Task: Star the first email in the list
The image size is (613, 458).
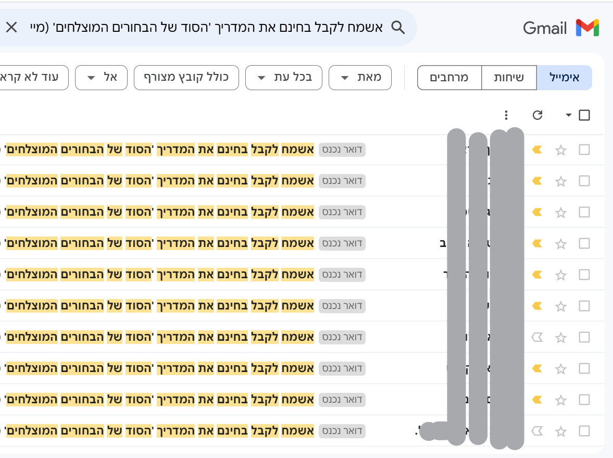Action: [x=561, y=150]
